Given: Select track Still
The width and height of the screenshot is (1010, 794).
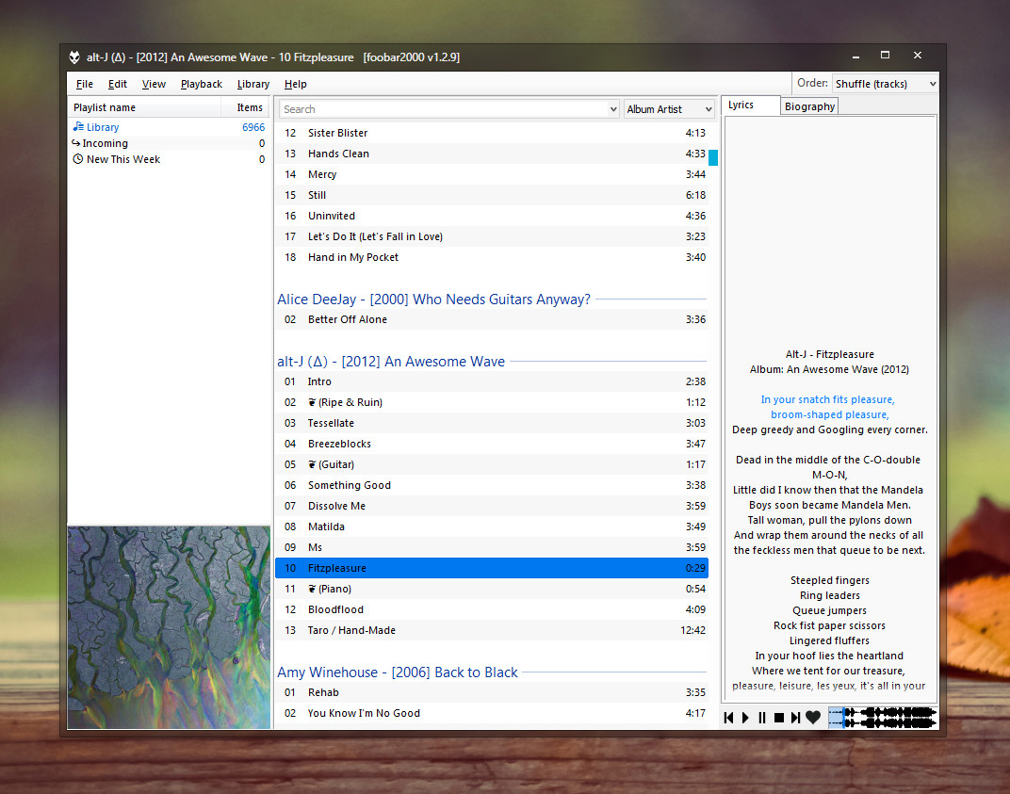Looking at the screenshot, I should pos(492,194).
